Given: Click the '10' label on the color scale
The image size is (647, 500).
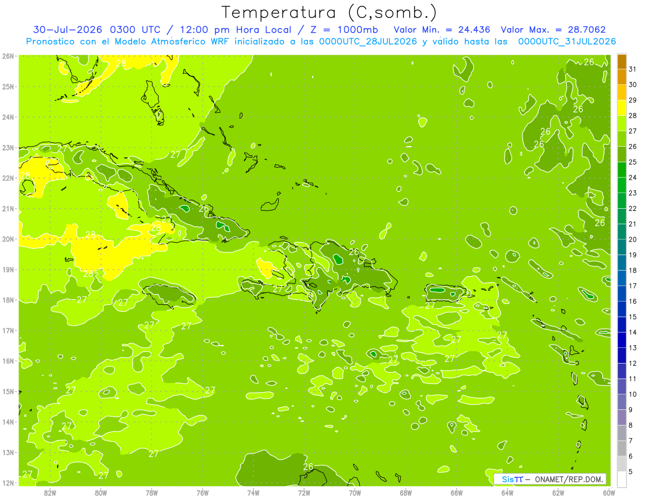Looking at the screenshot, I should [x=633, y=394].
